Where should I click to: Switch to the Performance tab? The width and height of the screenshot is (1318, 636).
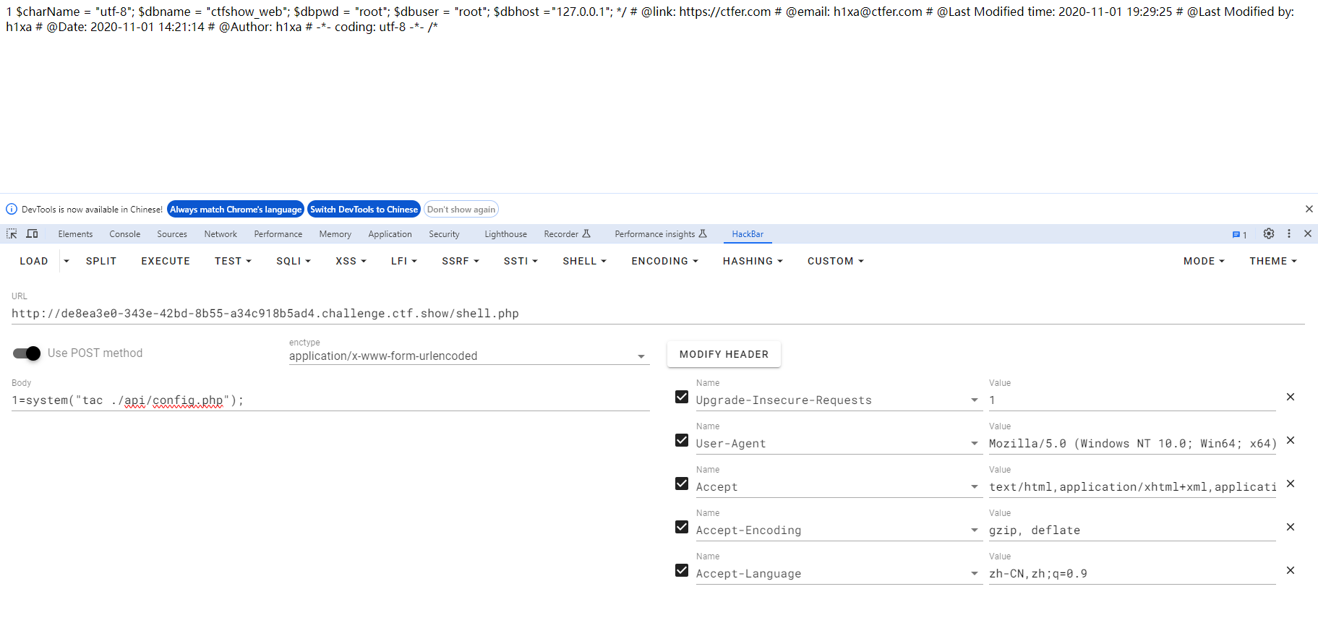(x=278, y=234)
